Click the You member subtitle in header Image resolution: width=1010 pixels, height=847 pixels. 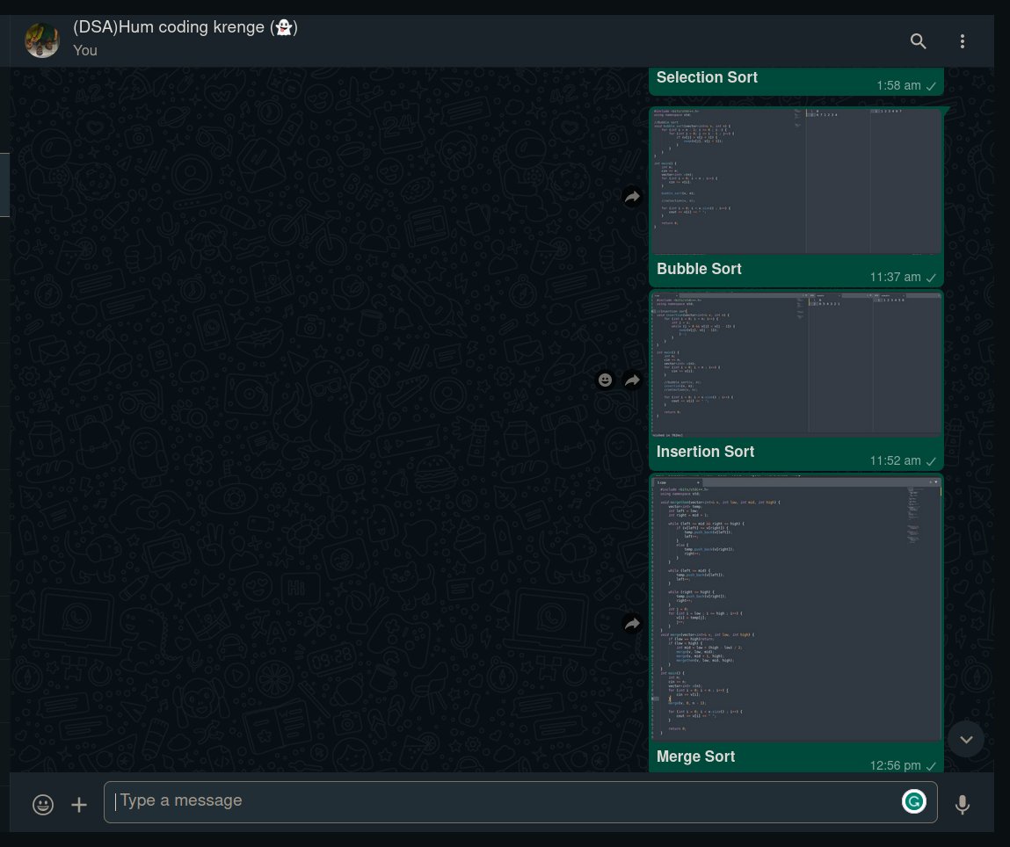pyautogui.click(x=85, y=50)
